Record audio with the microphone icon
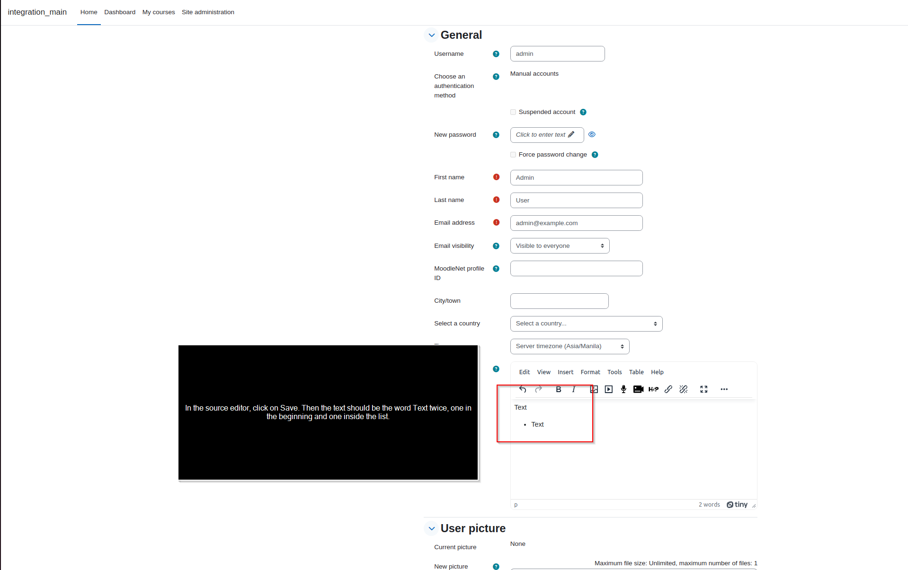 tap(623, 389)
